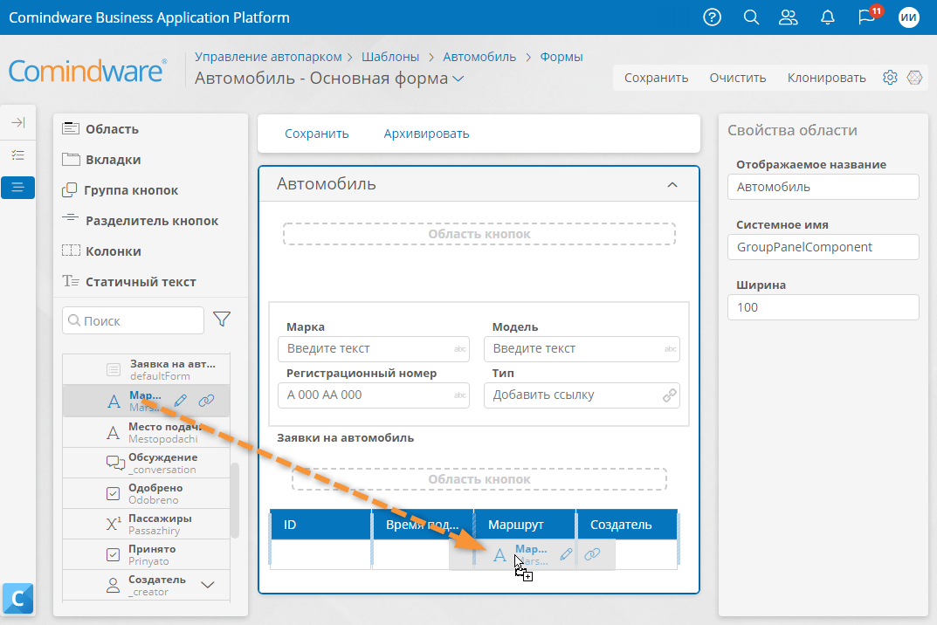
Task: Click the hexagon icon beside the gear
Action: point(914,78)
